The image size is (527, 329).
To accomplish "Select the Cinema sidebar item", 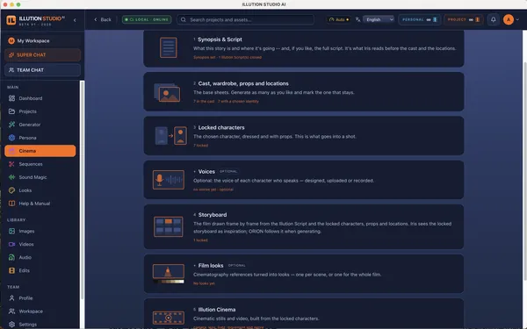I will tap(40, 151).
